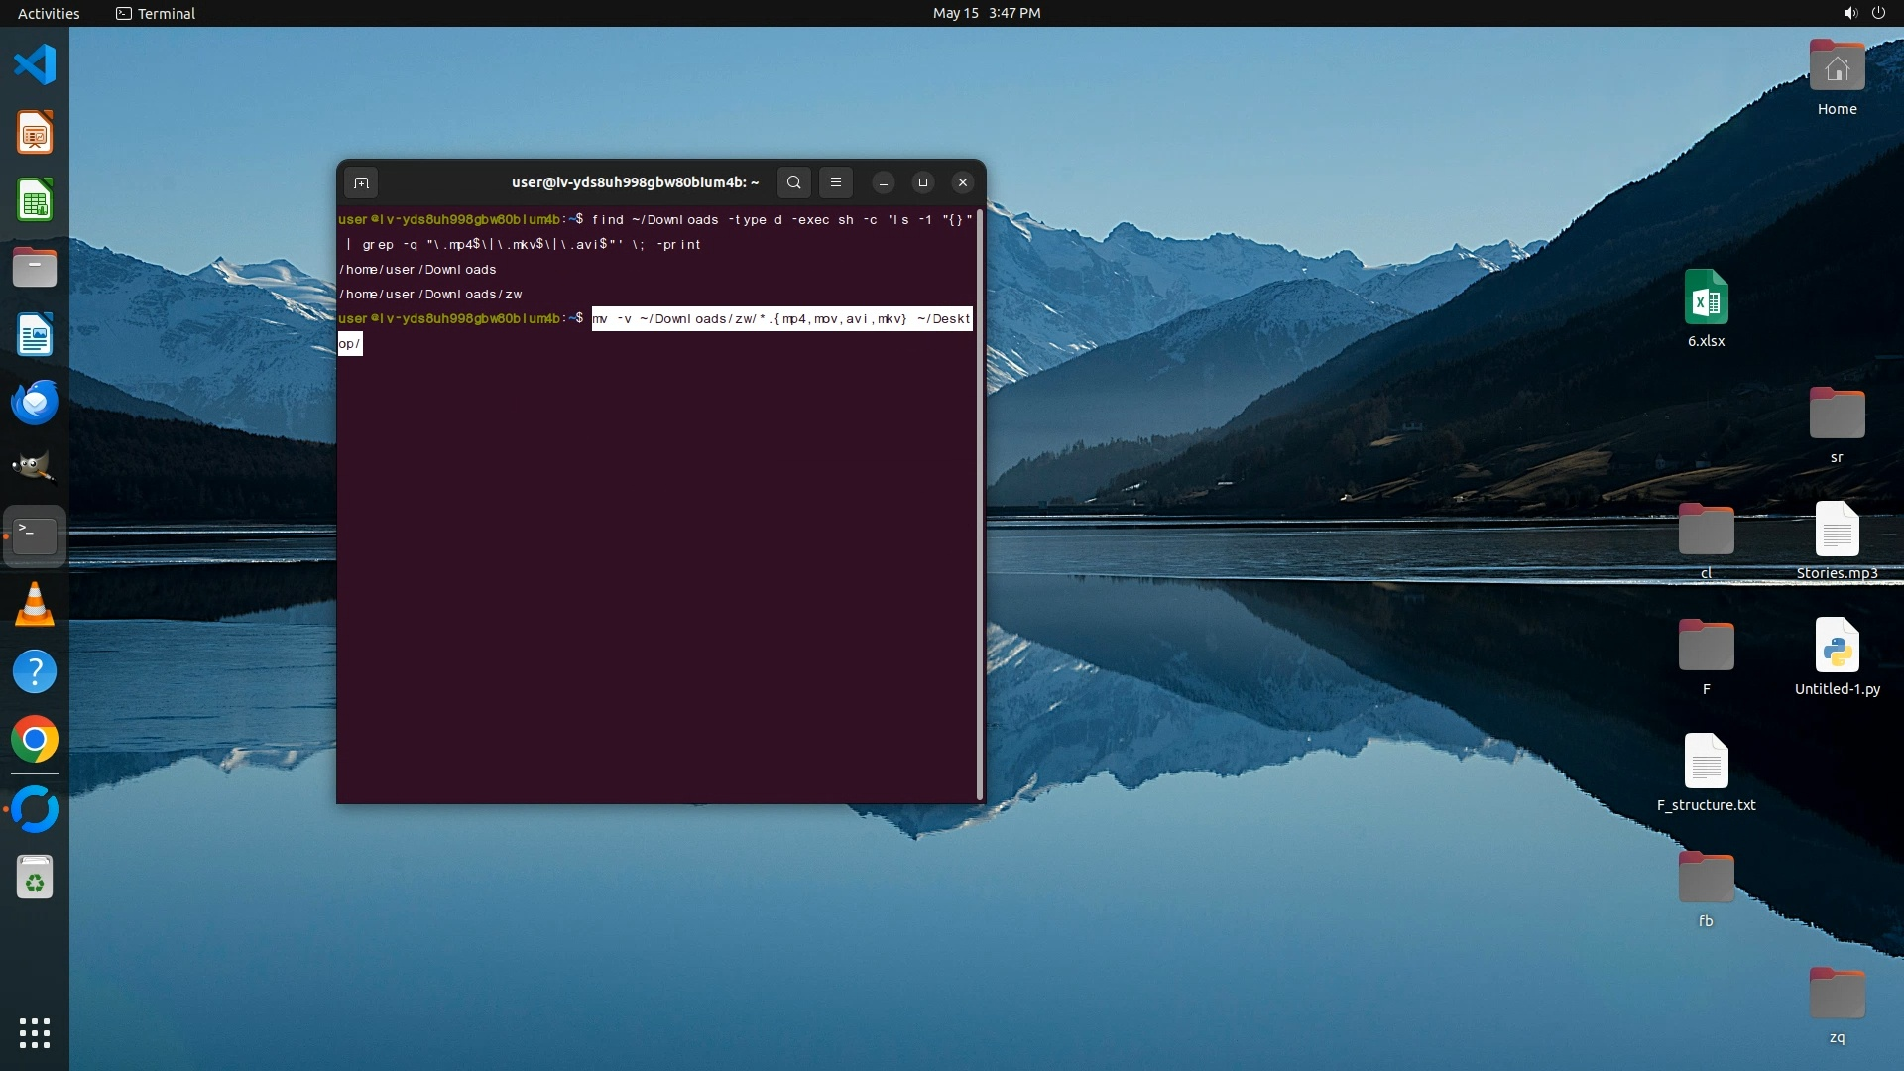Open the power system menu
The width and height of the screenshot is (1904, 1071).
pyautogui.click(x=1878, y=13)
